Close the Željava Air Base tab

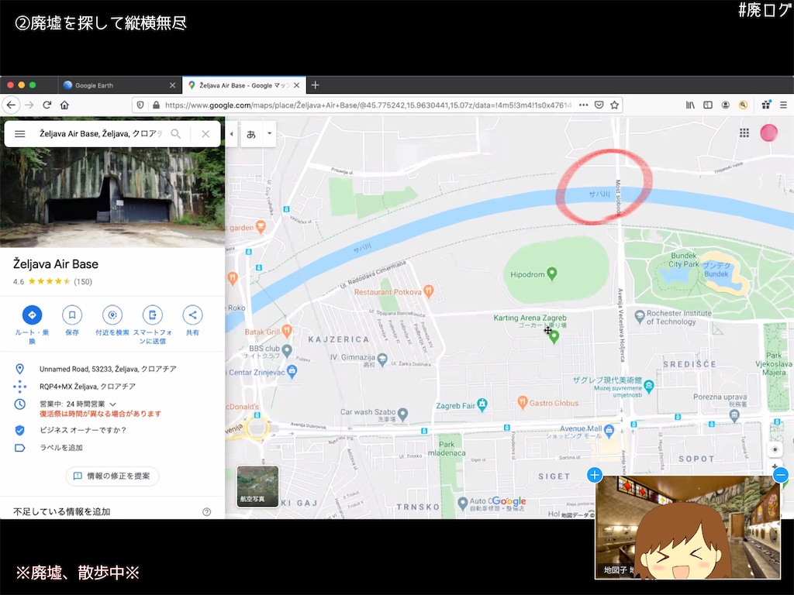point(297,85)
